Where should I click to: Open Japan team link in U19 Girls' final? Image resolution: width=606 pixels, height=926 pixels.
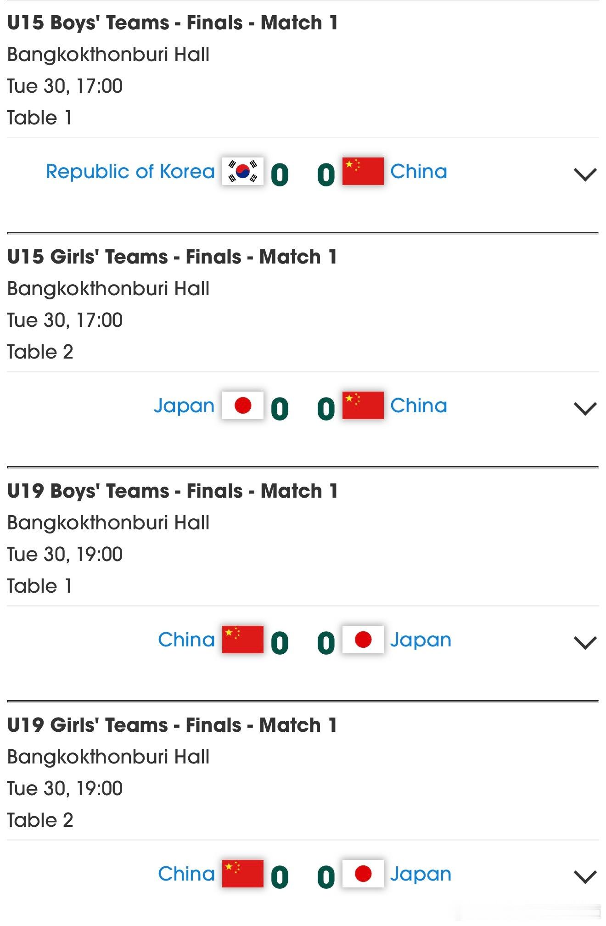coord(421,875)
